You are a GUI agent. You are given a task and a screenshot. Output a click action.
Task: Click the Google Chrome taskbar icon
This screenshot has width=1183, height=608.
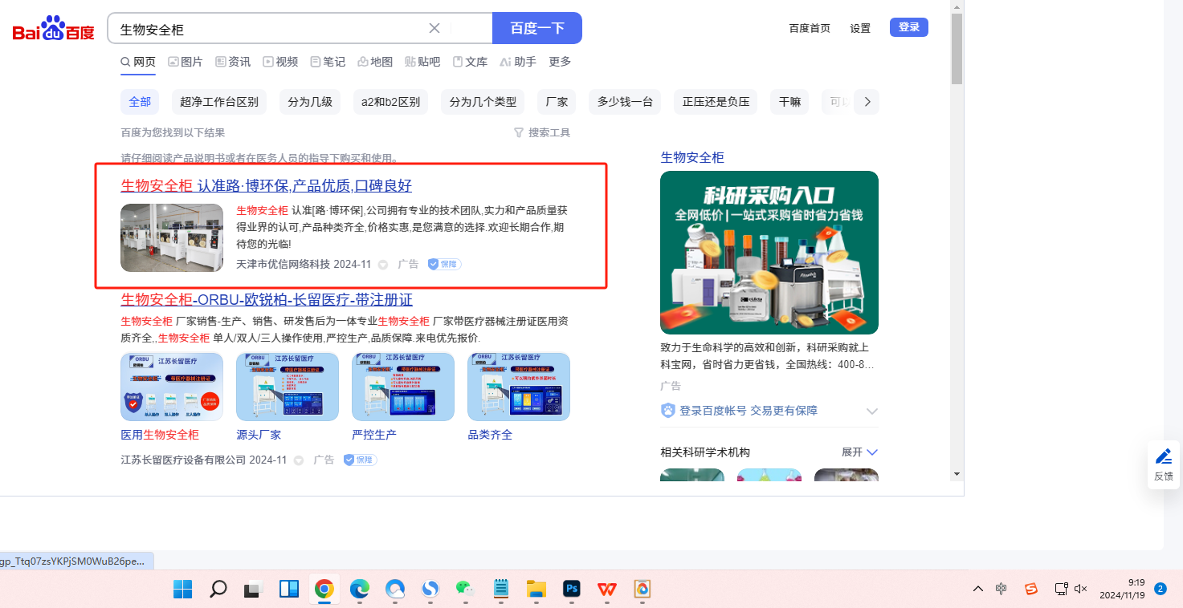[324, 590]
